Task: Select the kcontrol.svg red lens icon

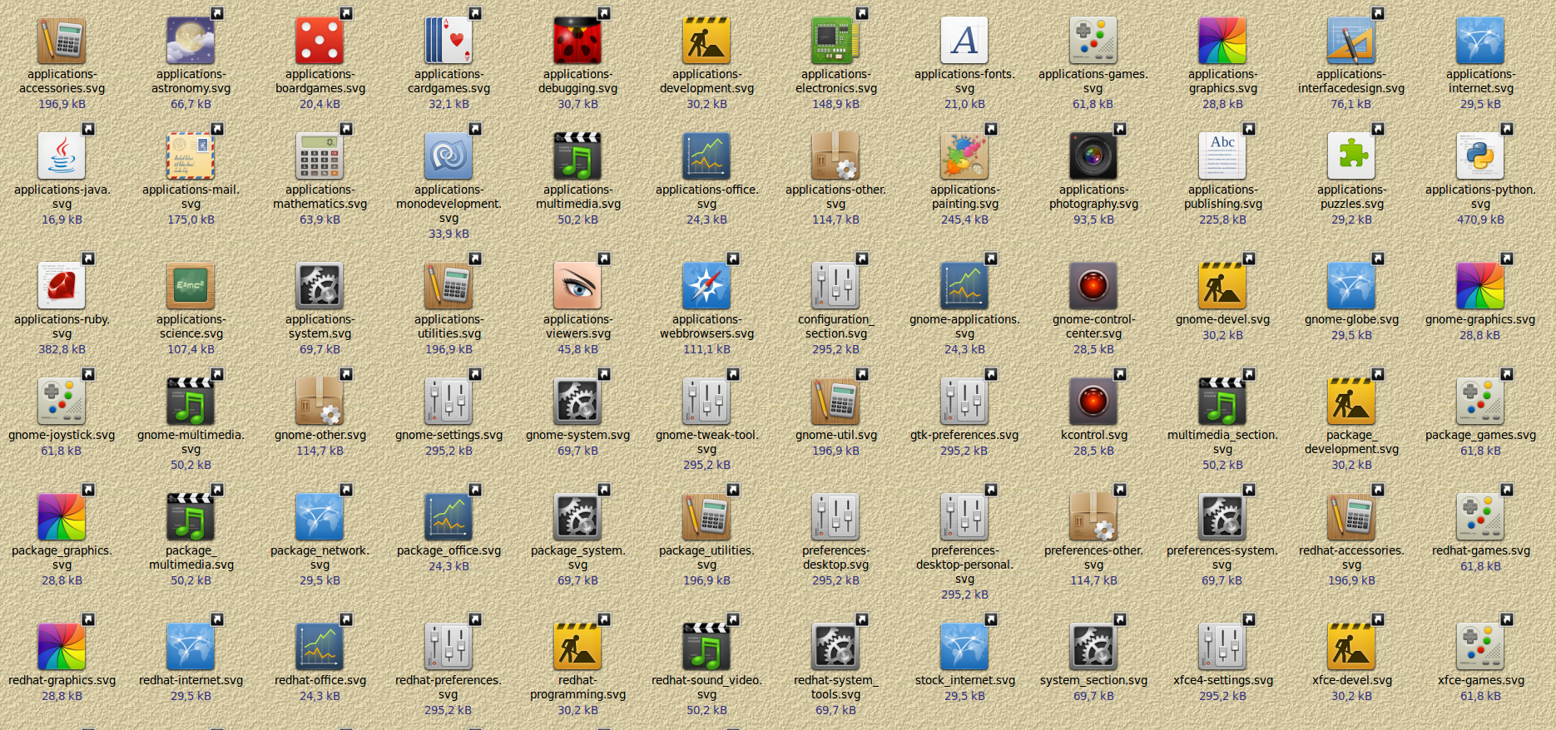Action: tap(1093, 401)
